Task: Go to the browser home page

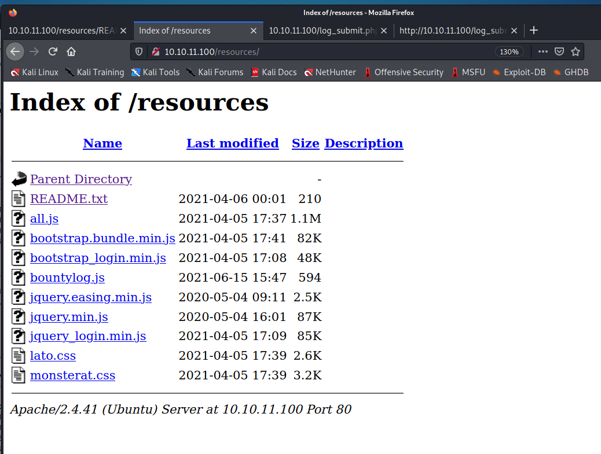Action: [x=71, y=51]
